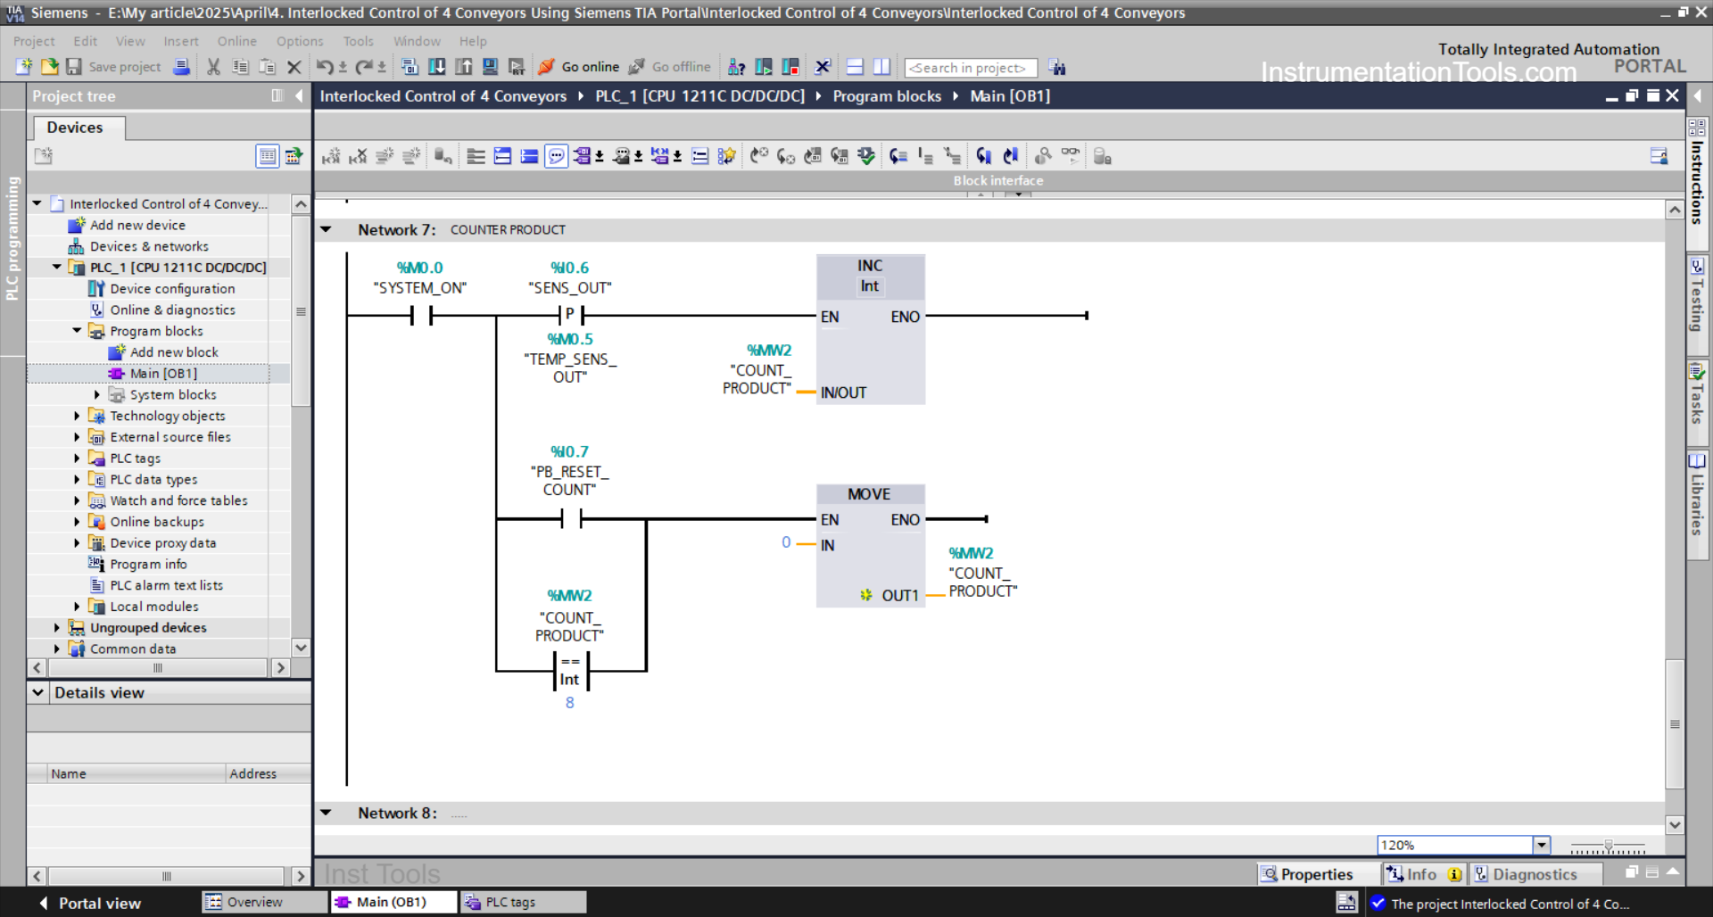Open the zoom percentage dropdown showing 120%

1541,845
